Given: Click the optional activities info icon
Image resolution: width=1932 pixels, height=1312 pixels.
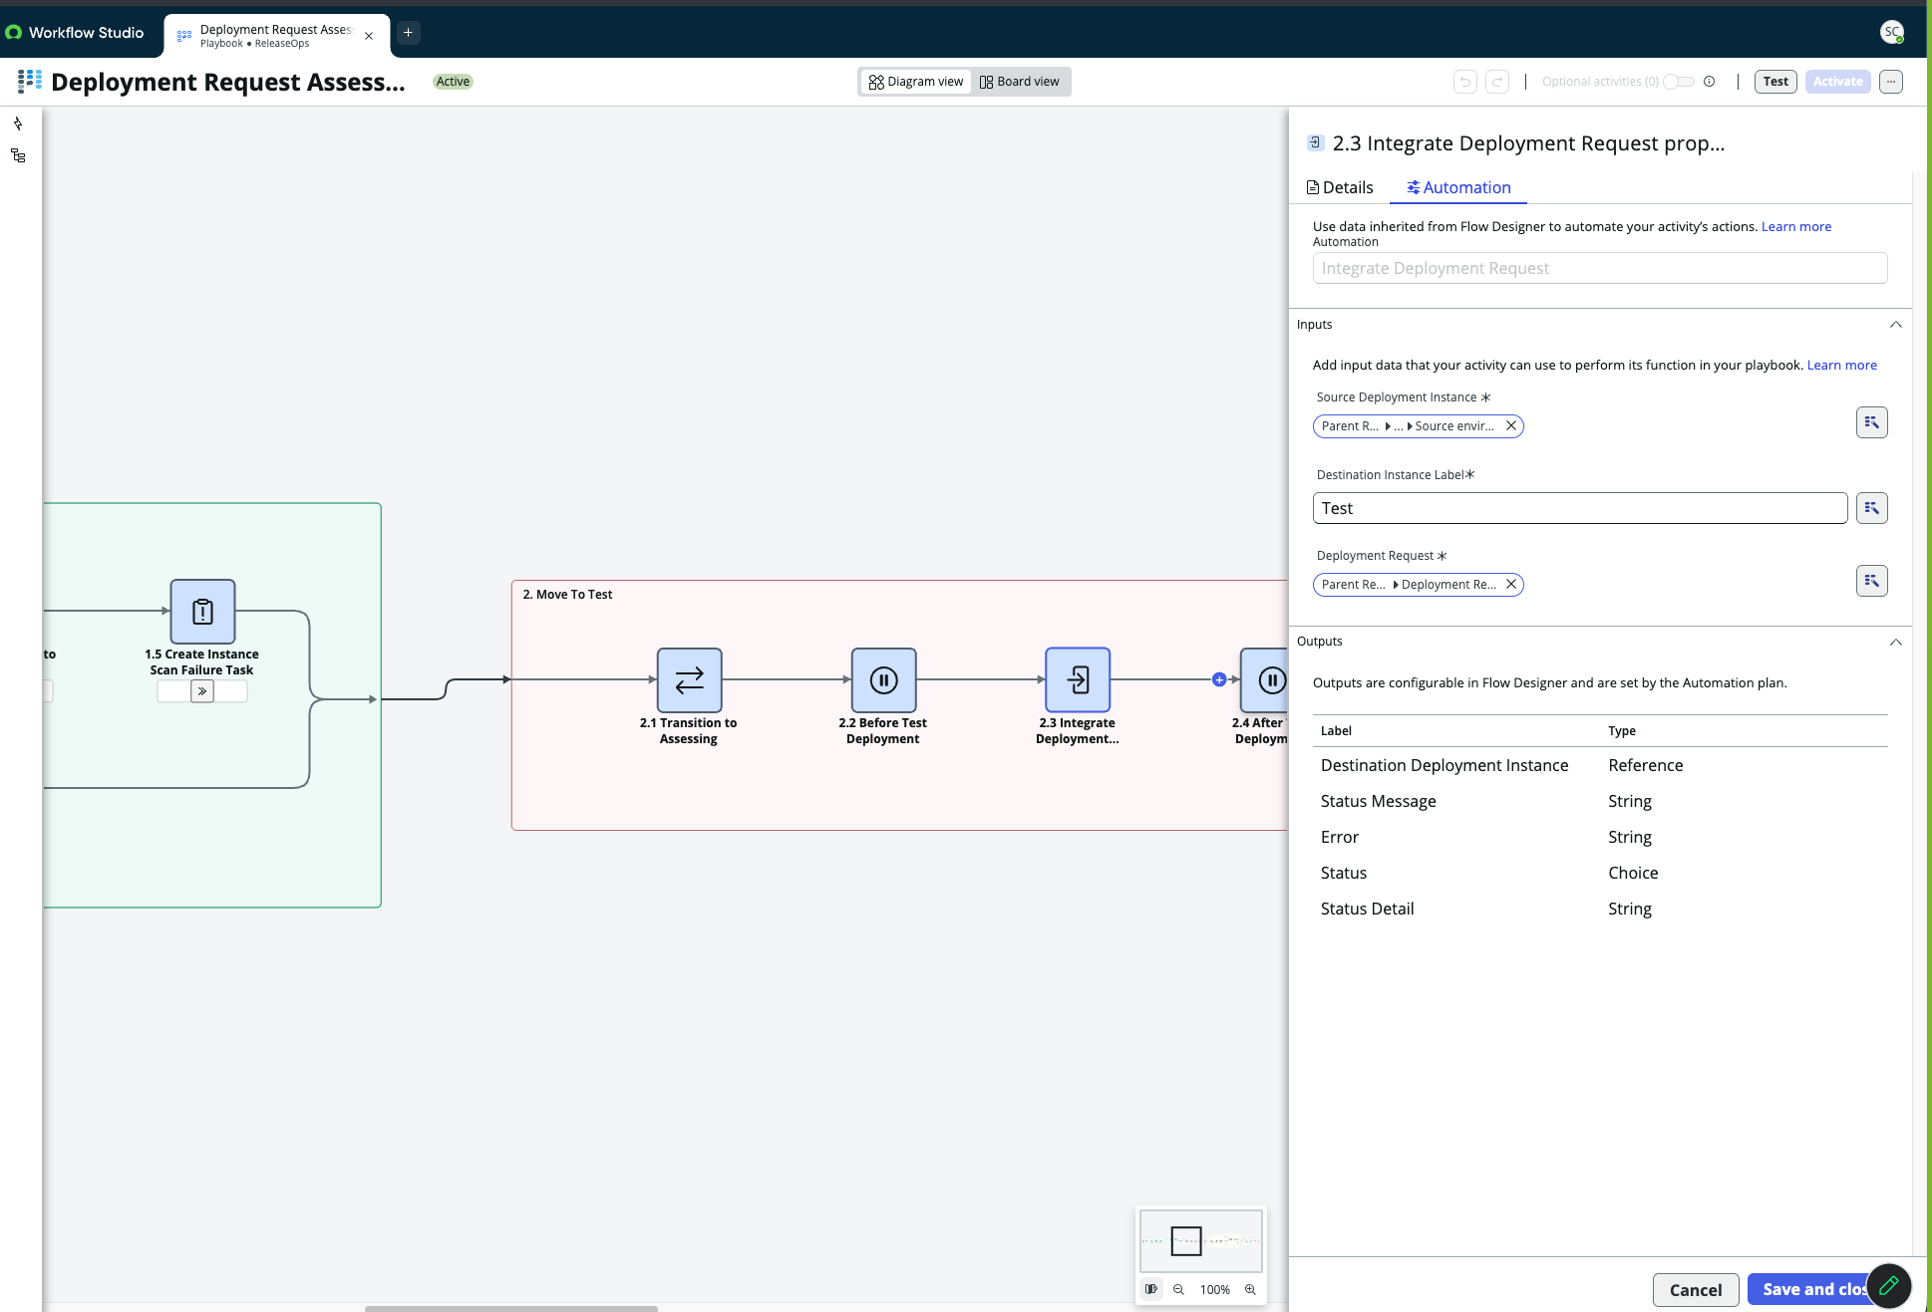Looking at the screenshot, I should coord(1709,82).
